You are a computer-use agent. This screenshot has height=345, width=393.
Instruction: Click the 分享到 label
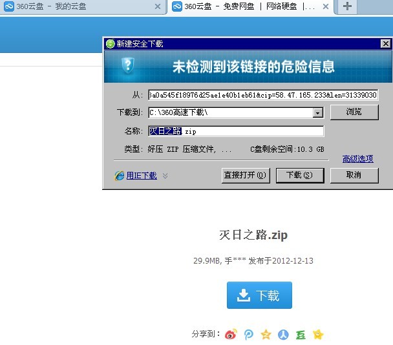(x=206, y=334)
